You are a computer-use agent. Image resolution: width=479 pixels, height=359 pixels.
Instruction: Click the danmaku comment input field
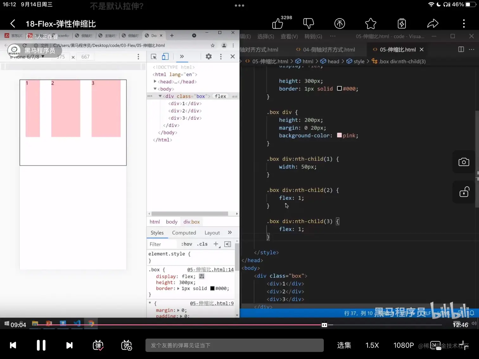click(x=234, y=345)
